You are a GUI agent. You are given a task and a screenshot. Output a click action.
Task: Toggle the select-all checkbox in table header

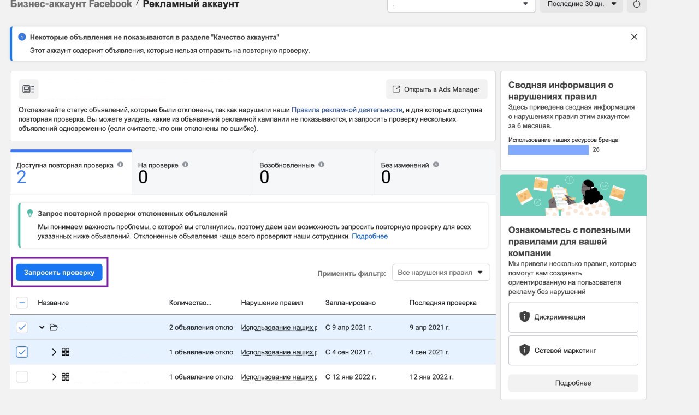tap(22, 303)
